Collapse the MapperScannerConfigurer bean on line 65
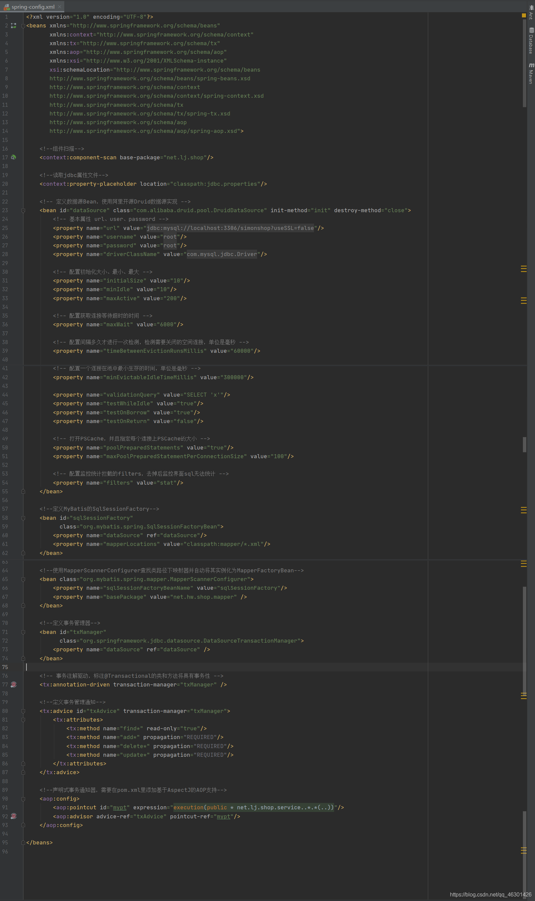The image size is (535, 901). point(23,579)
